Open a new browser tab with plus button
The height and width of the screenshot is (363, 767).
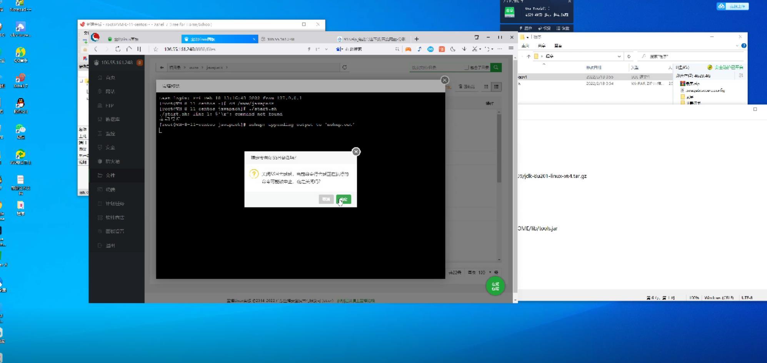417,39
